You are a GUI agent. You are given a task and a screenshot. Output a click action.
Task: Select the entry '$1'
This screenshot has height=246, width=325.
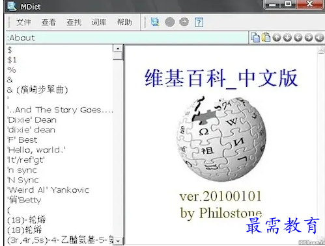12,60
